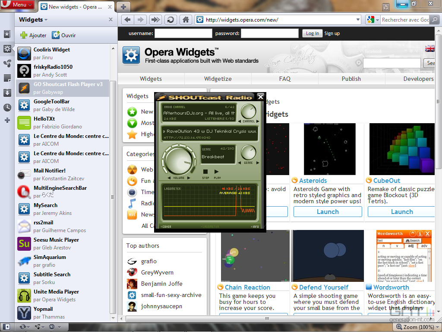Image resolution: width=442 pixels, height=332 pixels.
Task: Stop playback in SHOUTcast Radio
Action: click(x=205, y=172)
